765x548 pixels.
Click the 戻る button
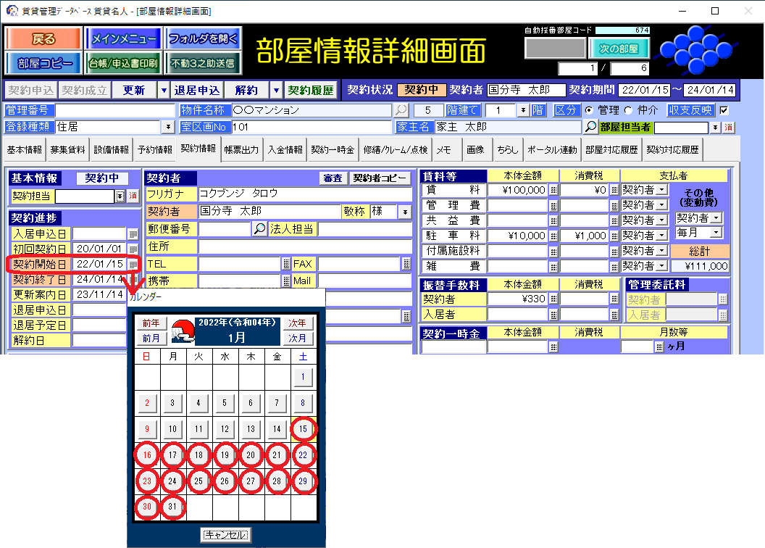click(x=43, y=38)
